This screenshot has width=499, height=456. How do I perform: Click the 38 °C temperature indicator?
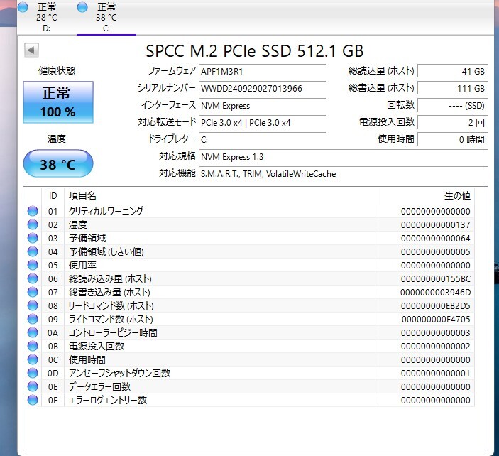[58, 163]
